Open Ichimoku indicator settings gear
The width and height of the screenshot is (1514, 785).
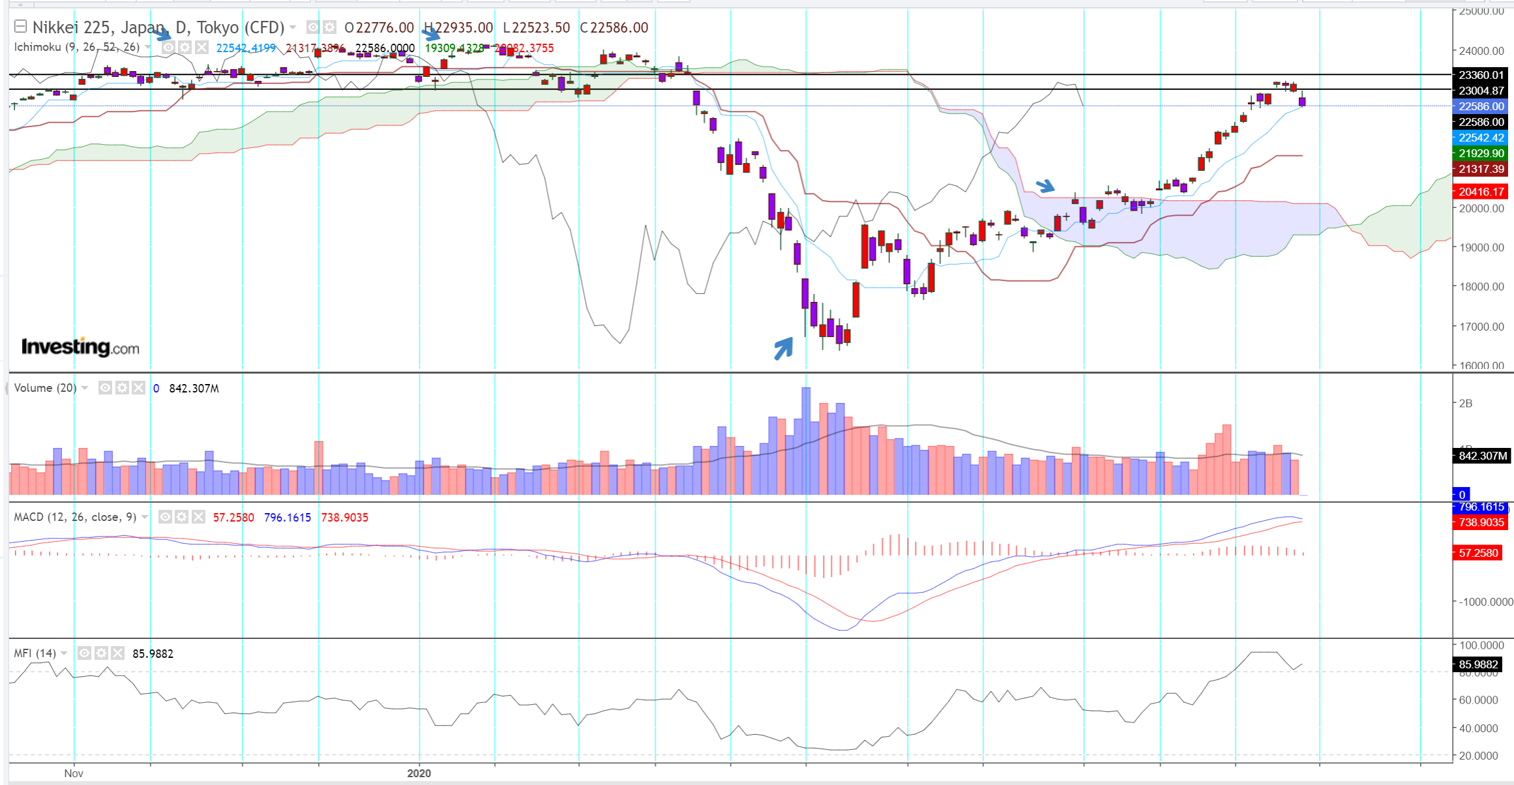click(x=185, y=48)
